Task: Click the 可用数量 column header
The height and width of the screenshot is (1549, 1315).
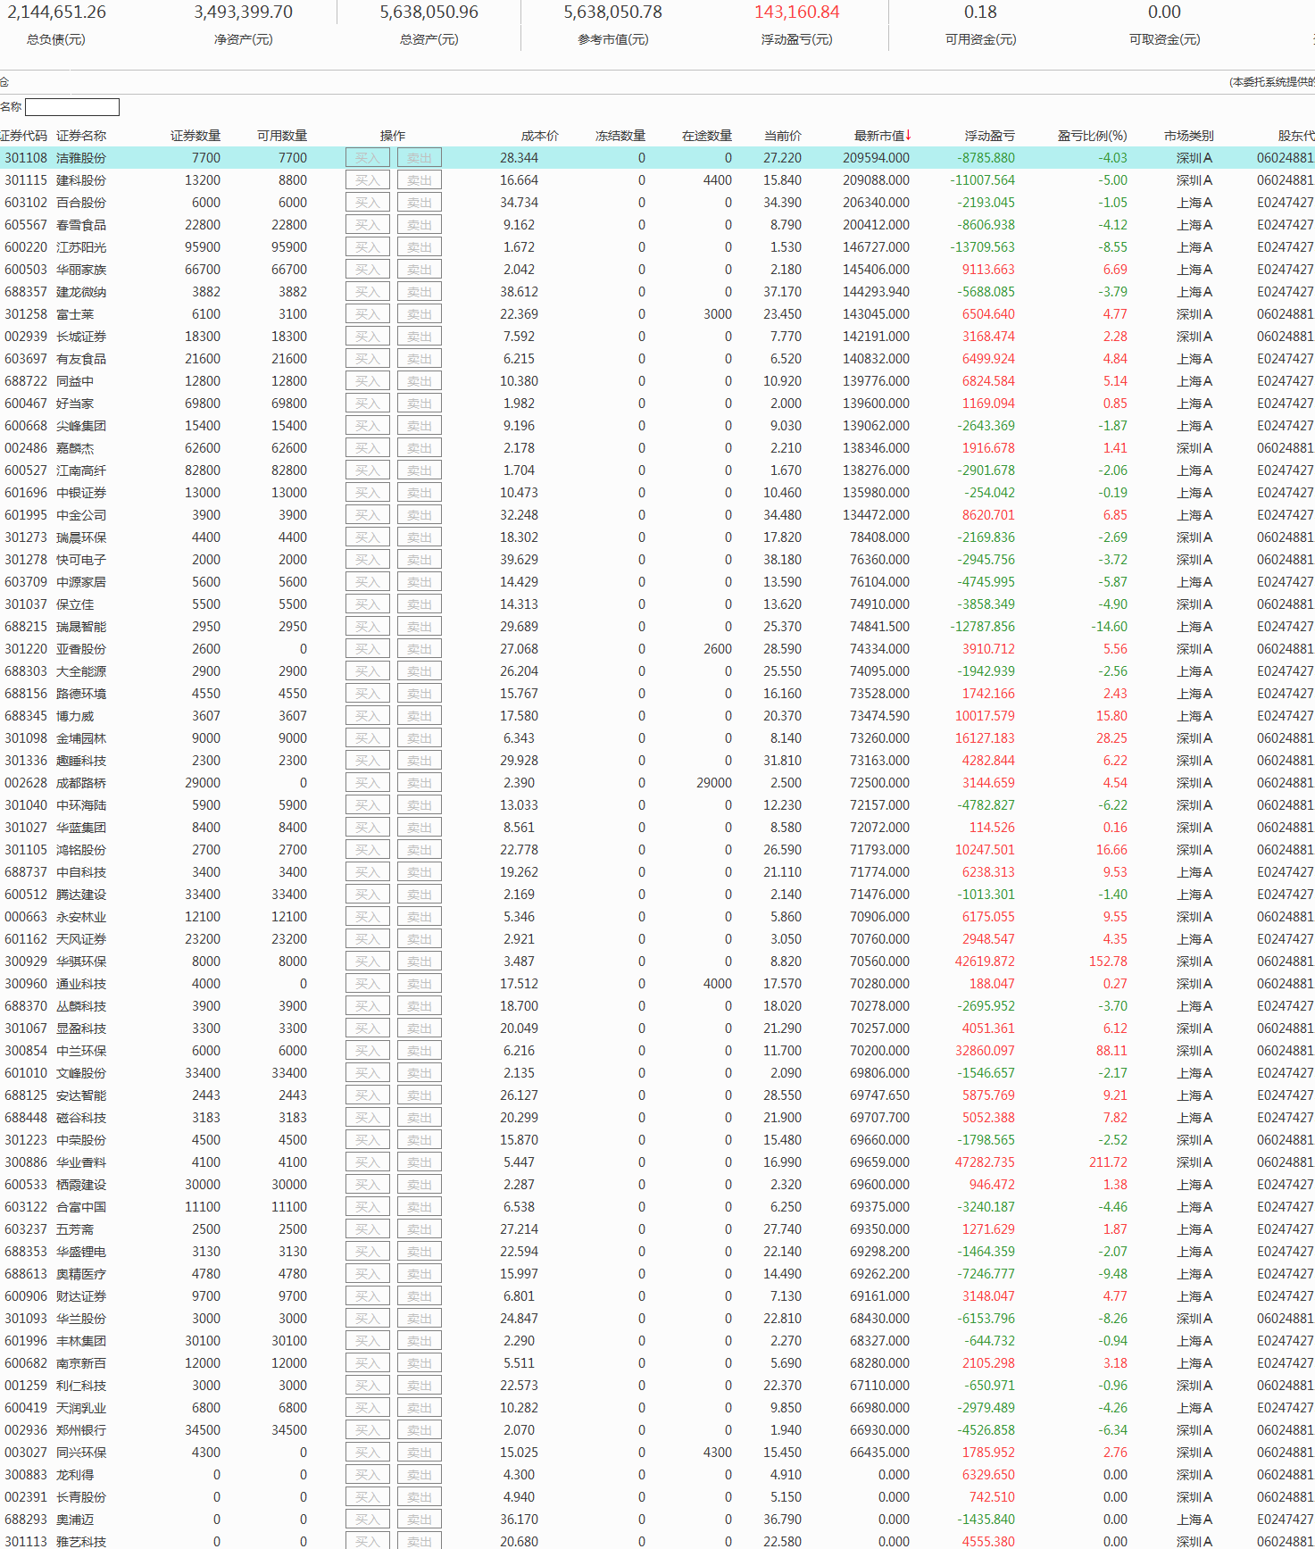Action: (x=282, y=136)
